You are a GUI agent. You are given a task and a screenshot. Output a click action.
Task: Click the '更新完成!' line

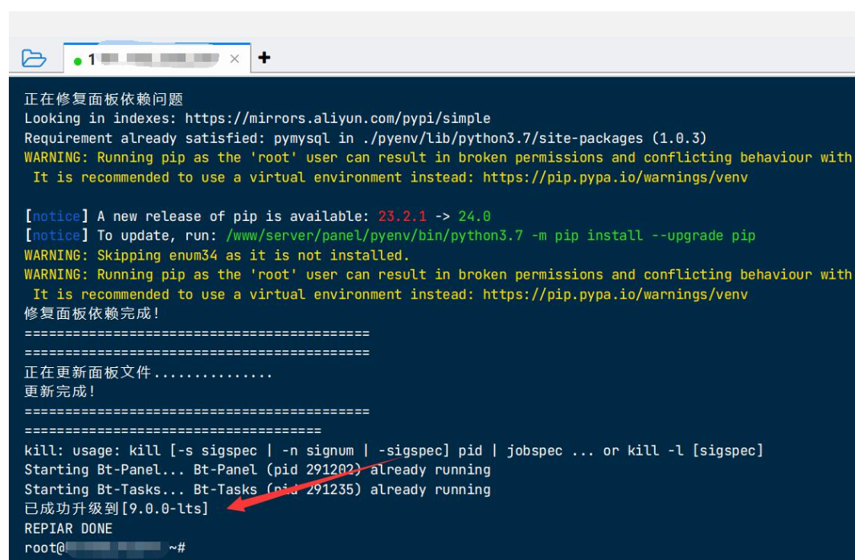60,391
